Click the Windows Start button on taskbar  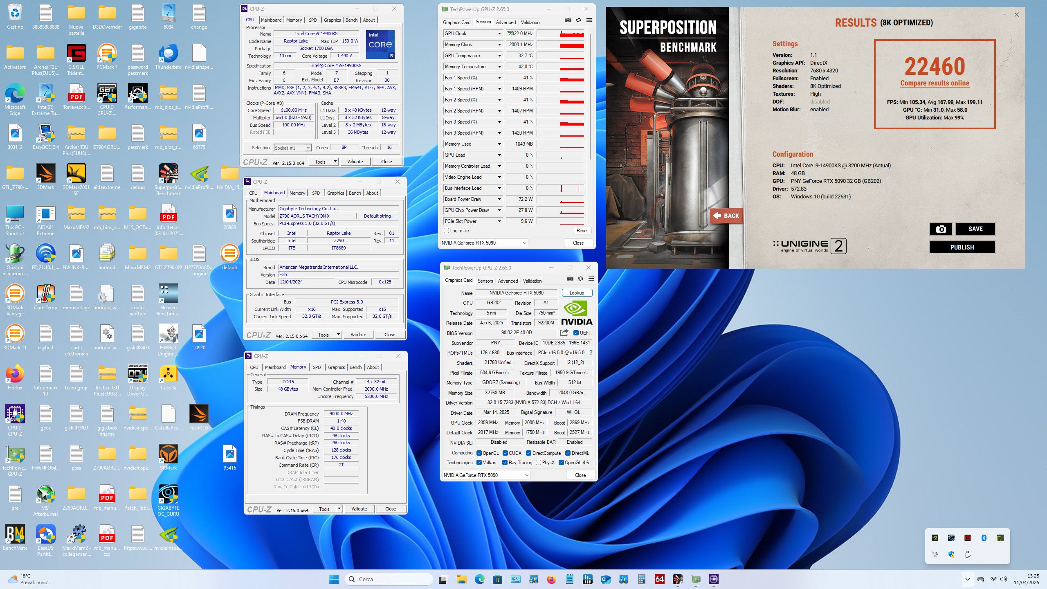[x=334, y=579]
